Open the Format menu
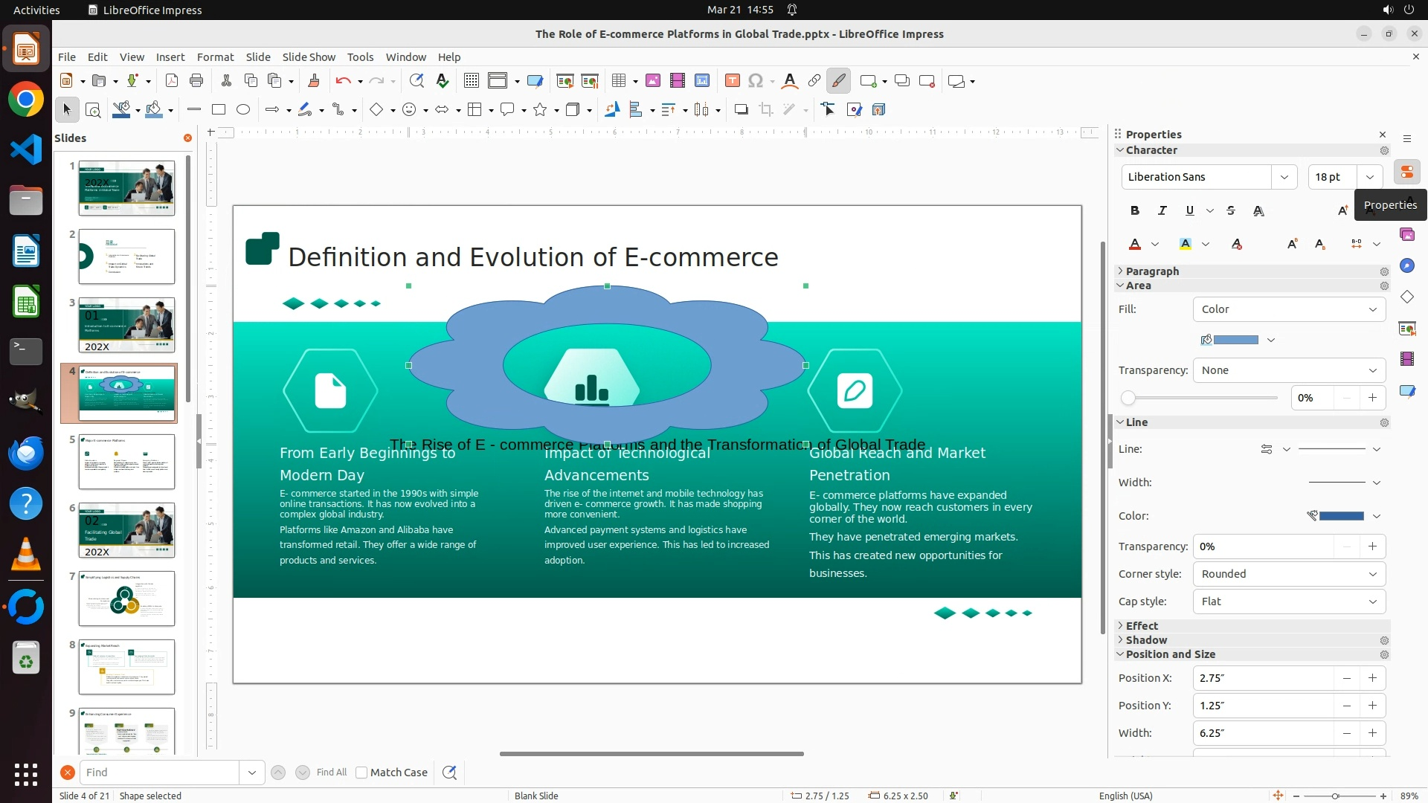 [215, 57]
